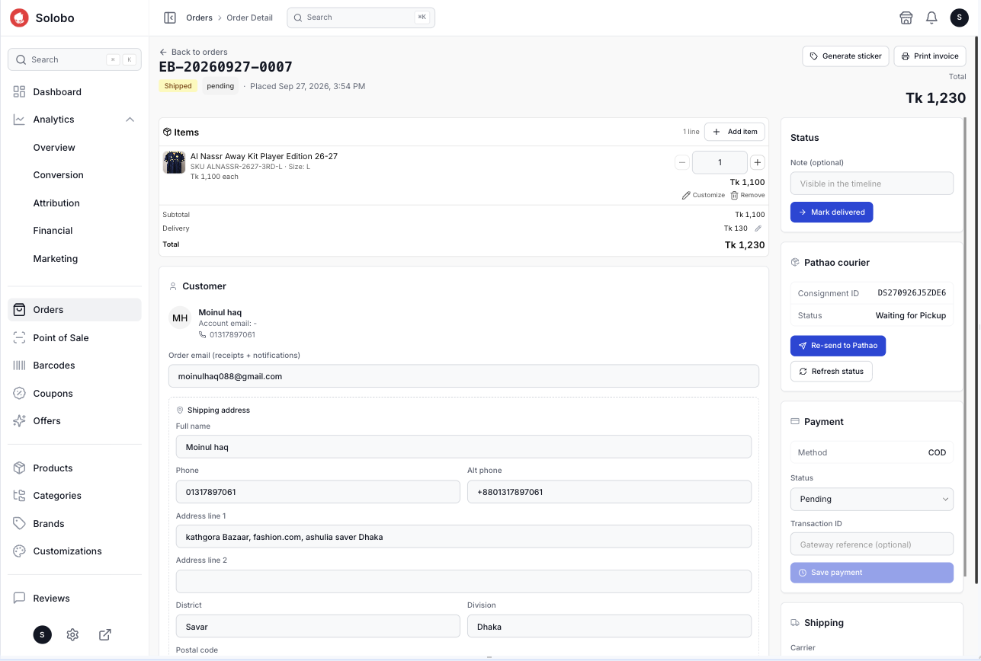Click Add item button
This screenshot has height=661, width=981.
[735, 132]
